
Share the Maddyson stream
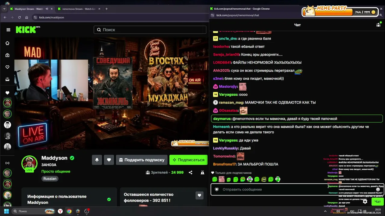pos(190,172)
